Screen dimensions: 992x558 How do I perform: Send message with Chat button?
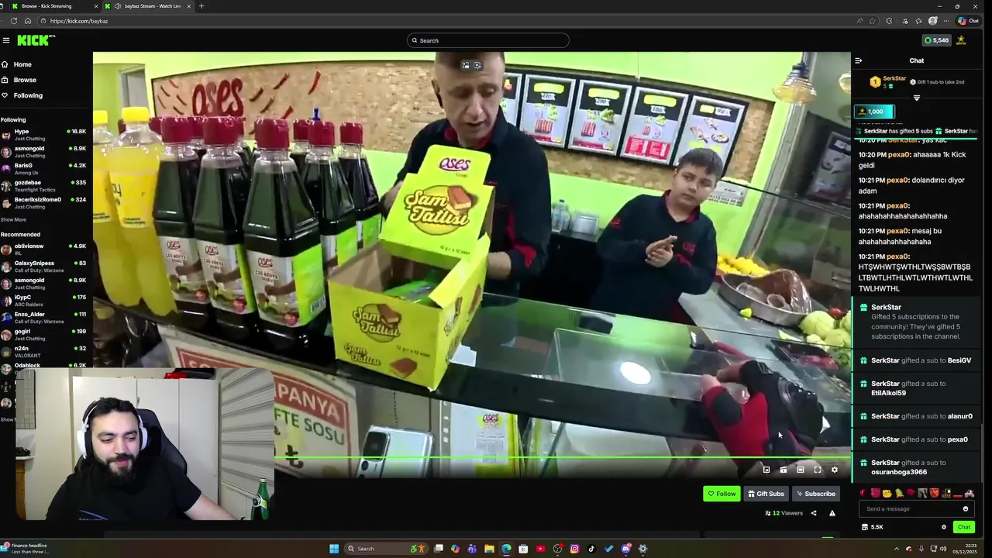[963, 527]
